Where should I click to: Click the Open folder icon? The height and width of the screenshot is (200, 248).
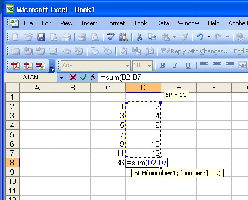[28, 37]
